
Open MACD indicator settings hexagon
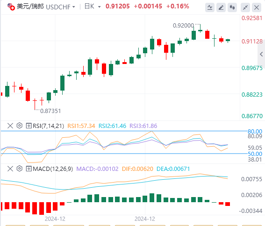(x=20, y=169)
